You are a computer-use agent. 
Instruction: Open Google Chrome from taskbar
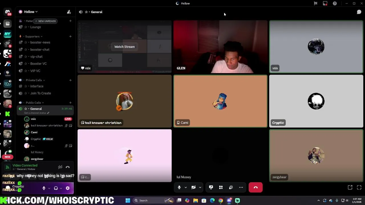click(221, 200)
